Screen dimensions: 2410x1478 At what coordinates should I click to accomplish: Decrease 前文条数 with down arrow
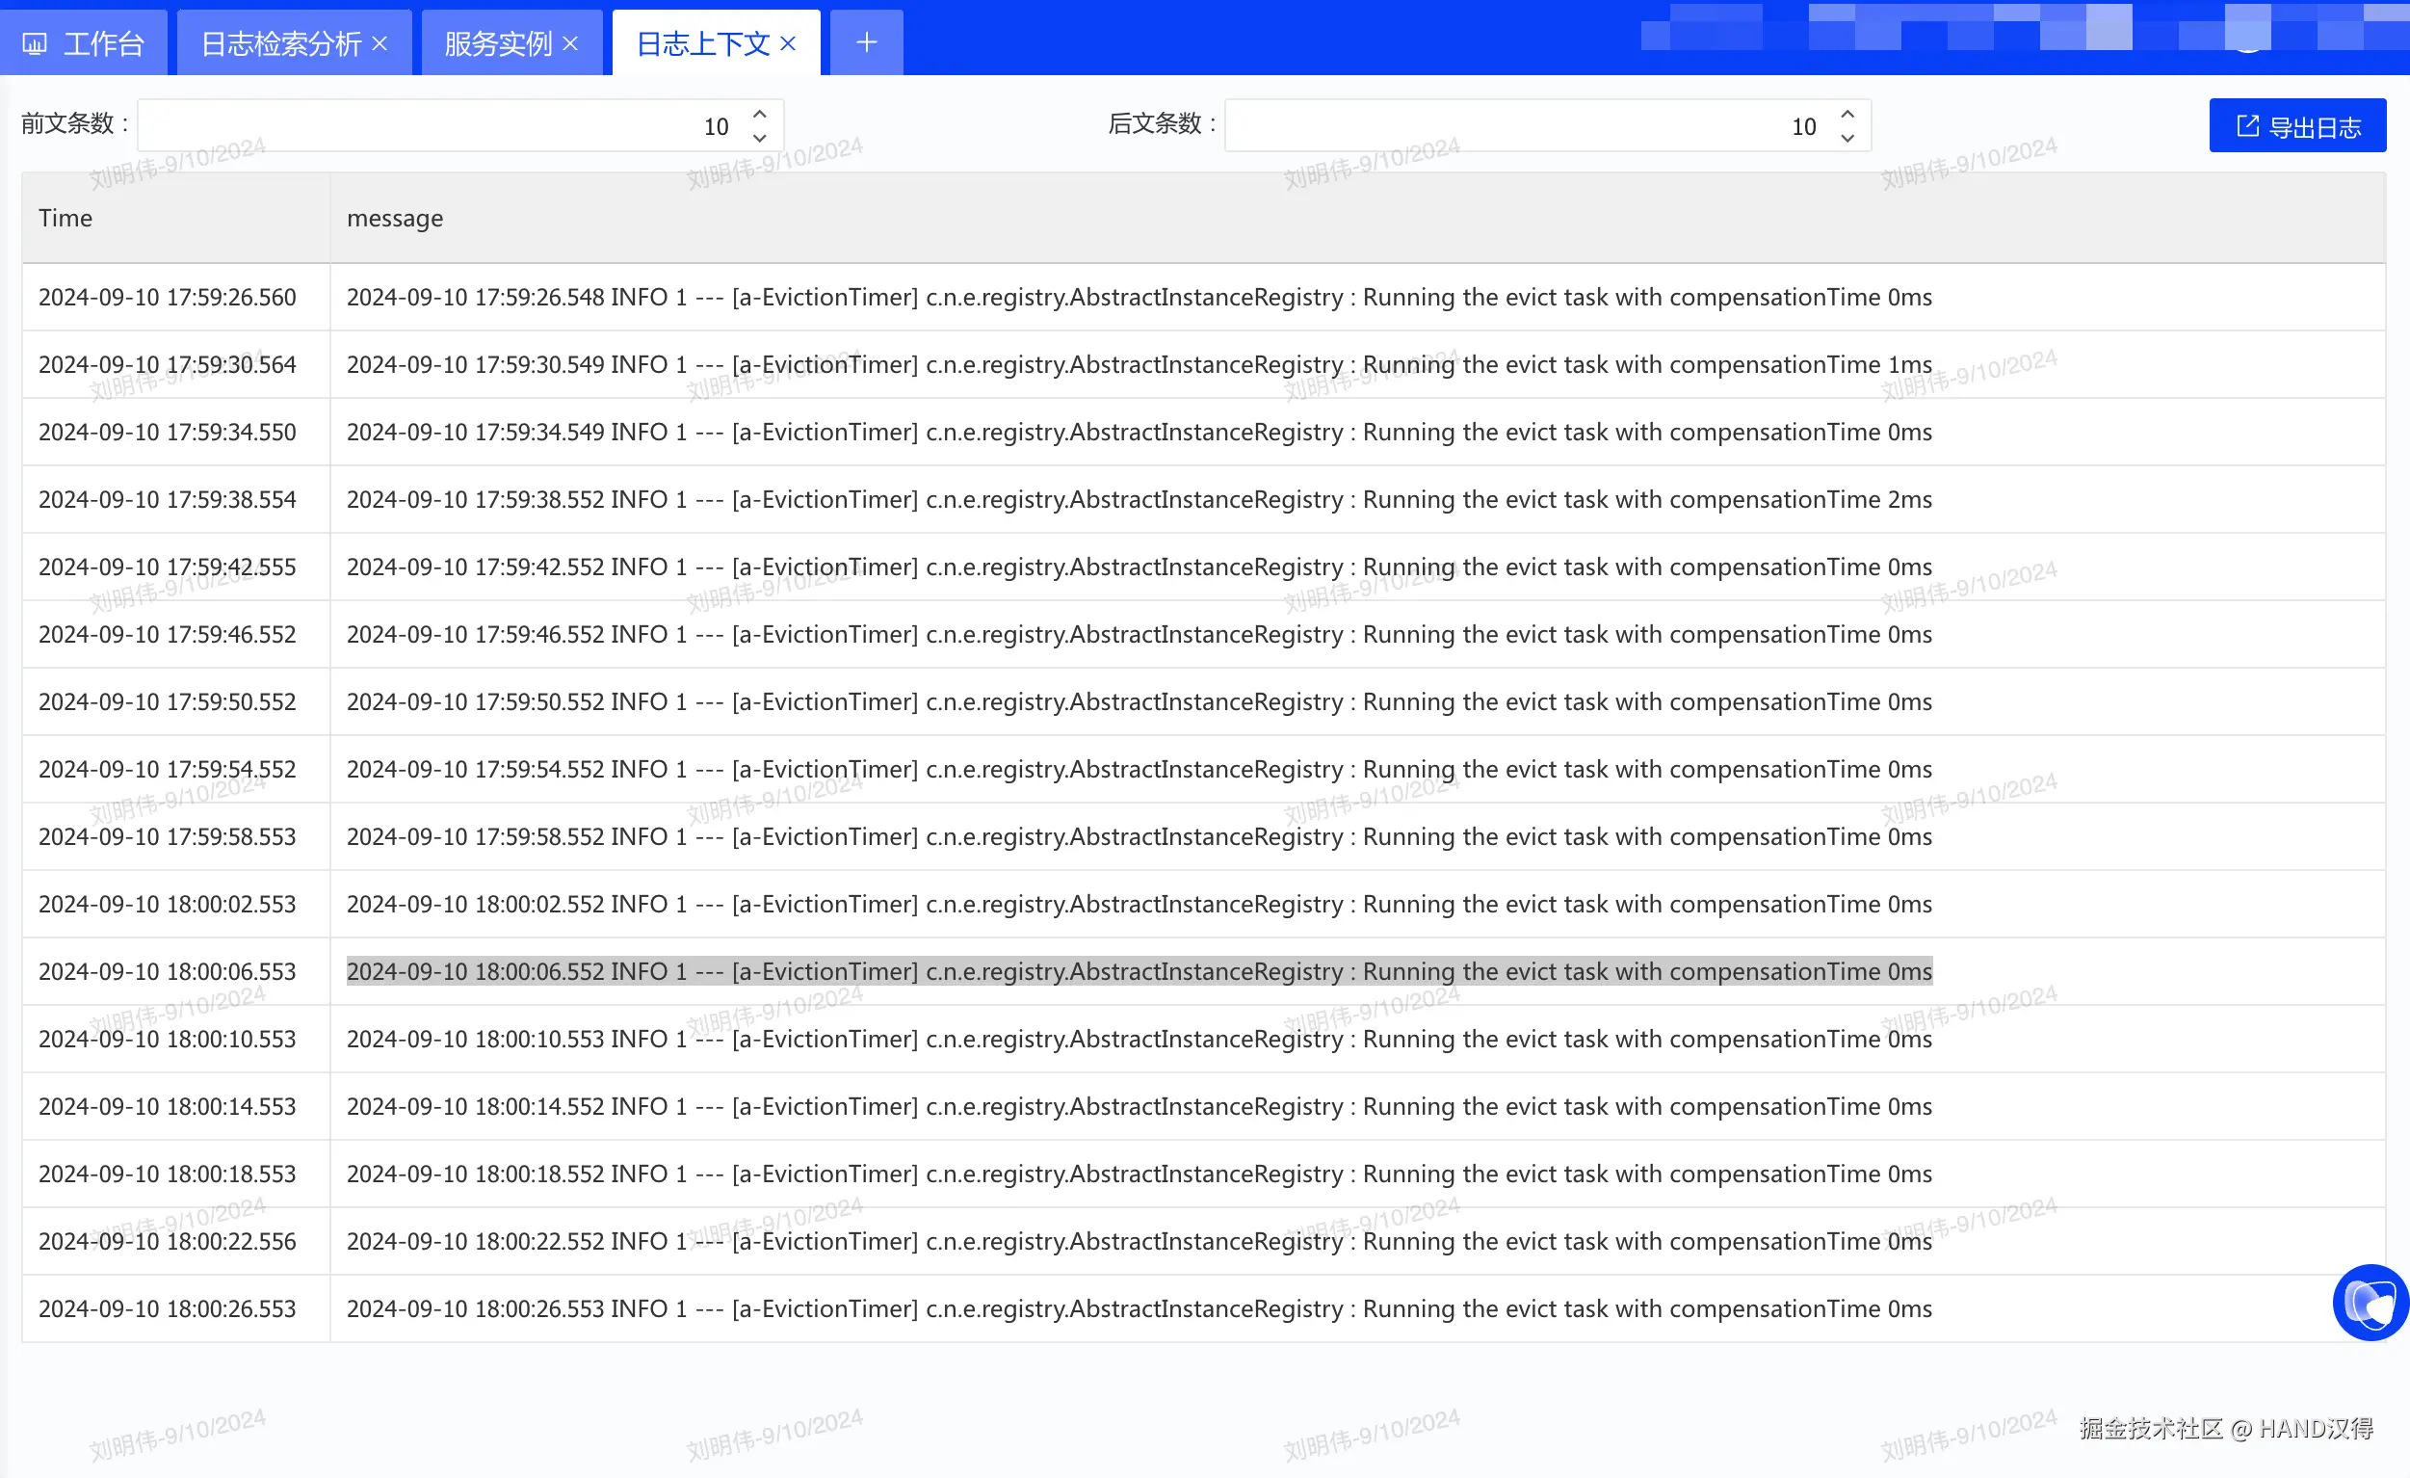coord(760,139)
